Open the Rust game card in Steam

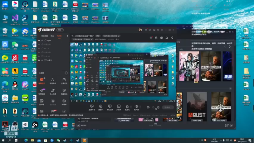point(197,107)
